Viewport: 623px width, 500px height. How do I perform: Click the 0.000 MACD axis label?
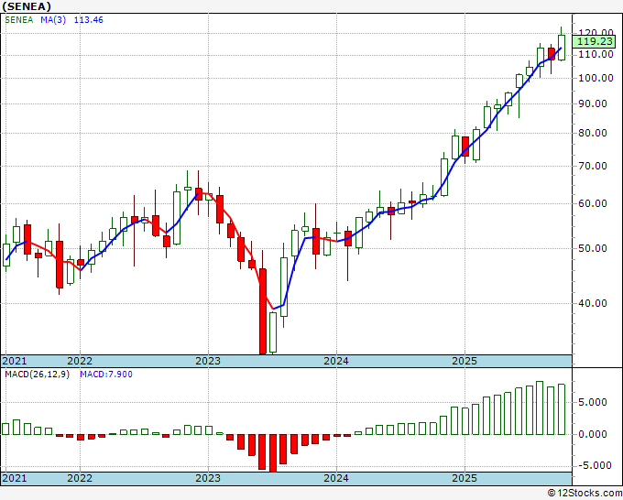(x=592, y=434)
